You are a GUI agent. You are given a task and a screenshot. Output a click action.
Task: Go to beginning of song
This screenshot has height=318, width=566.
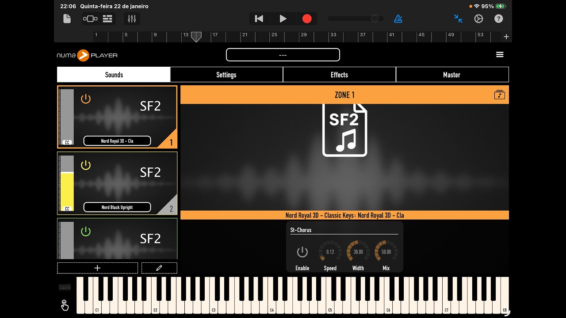[x=259, y=19]
